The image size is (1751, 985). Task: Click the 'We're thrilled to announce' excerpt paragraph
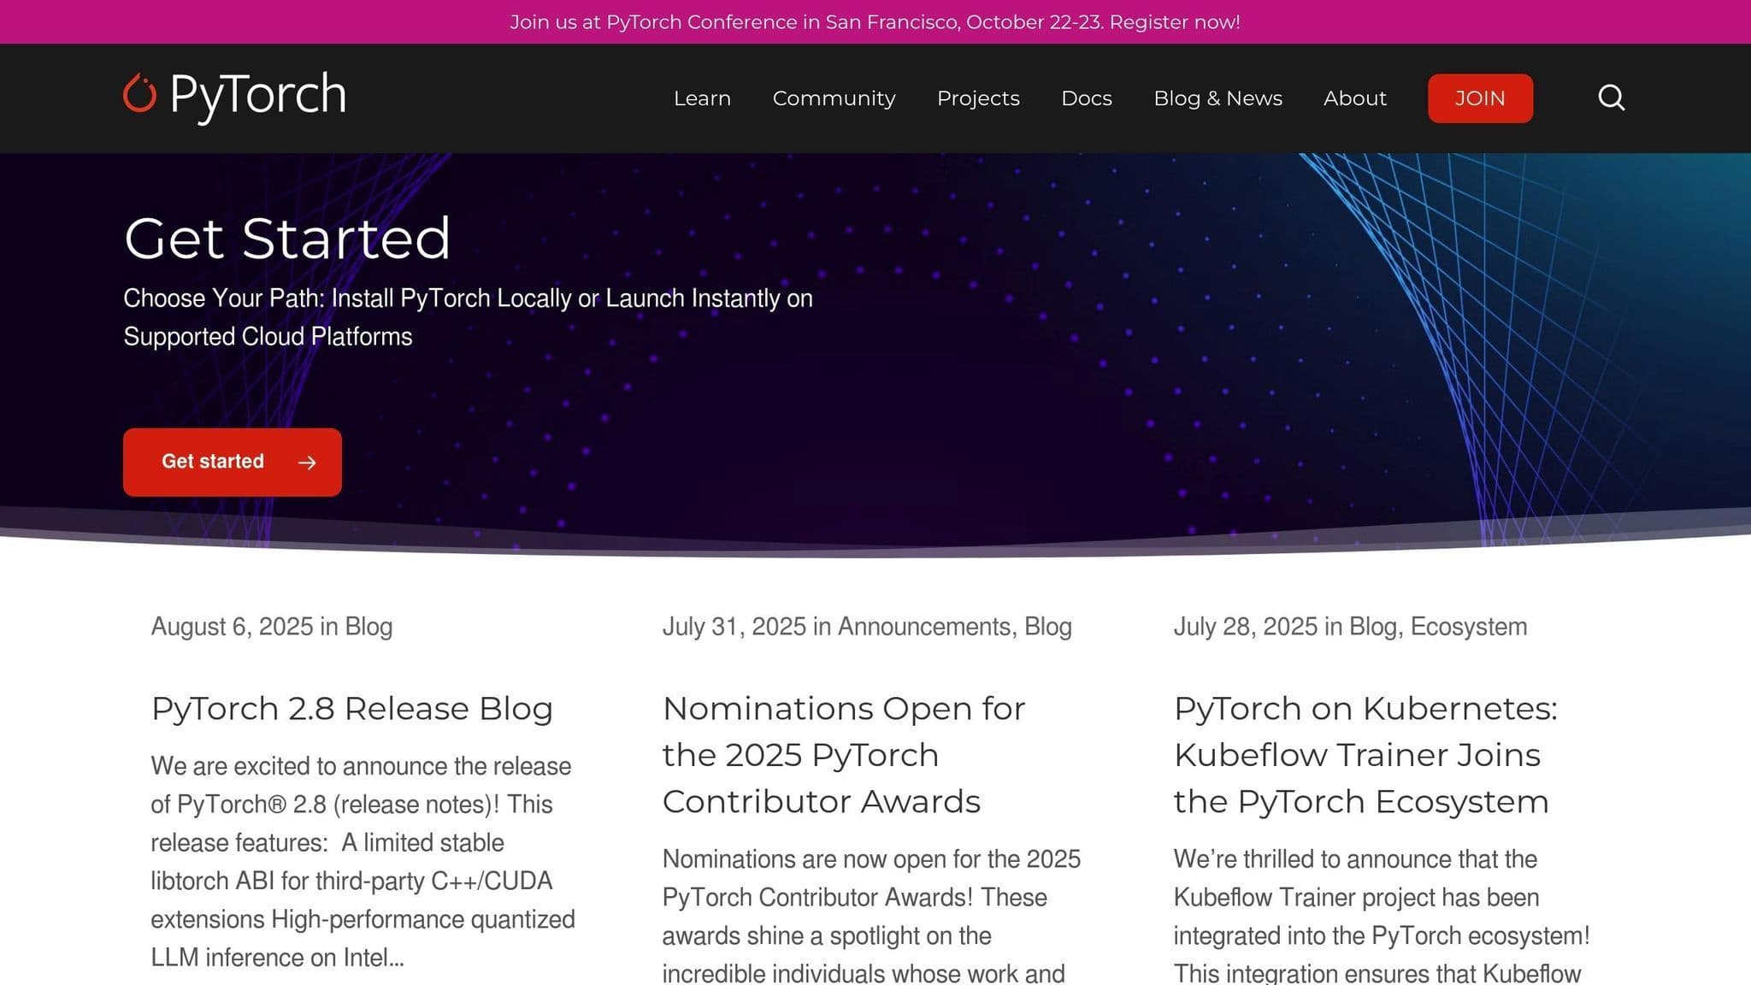[1382, 915]
